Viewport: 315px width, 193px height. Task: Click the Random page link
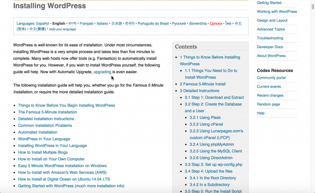(x=268, y=104)
